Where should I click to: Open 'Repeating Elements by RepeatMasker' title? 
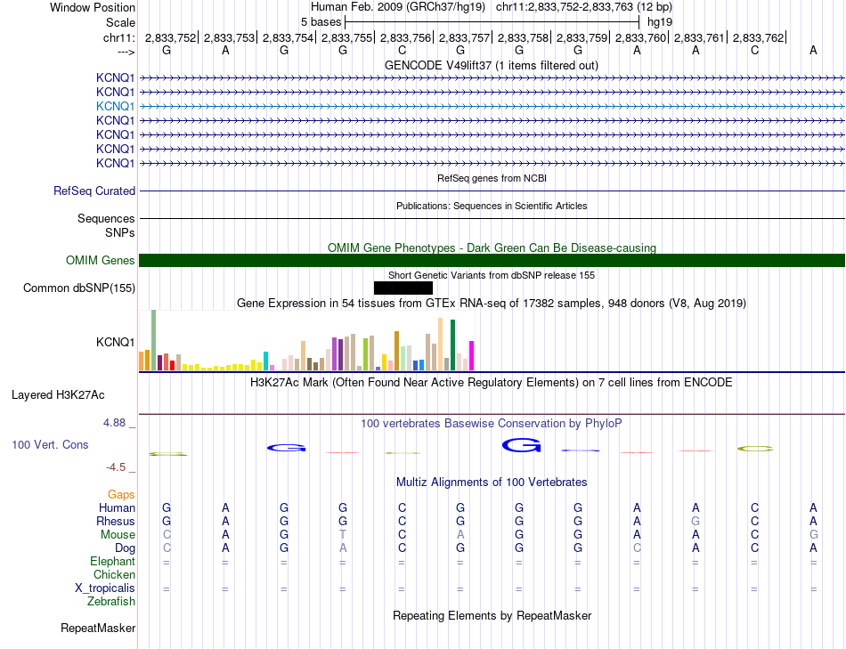pos(492,615)
